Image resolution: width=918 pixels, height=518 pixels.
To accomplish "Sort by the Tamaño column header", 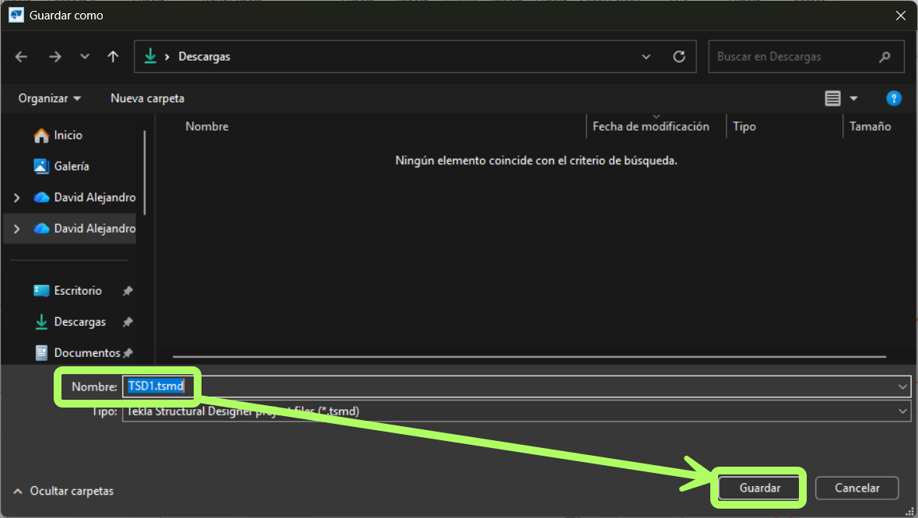I will 870,127.
